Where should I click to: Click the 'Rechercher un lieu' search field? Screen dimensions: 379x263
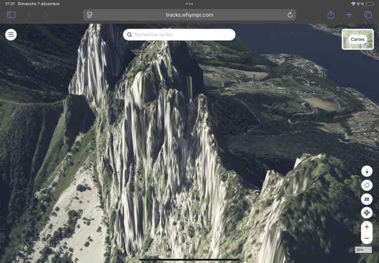click(179, 35)
